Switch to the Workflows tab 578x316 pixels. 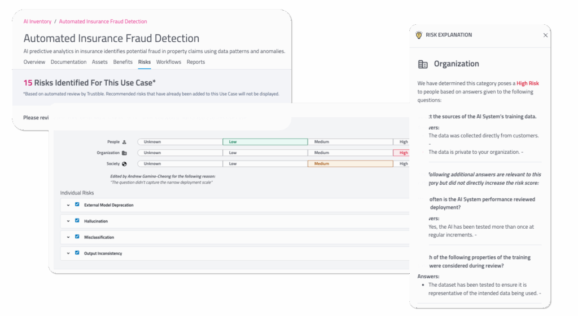[x=169, y=62]
